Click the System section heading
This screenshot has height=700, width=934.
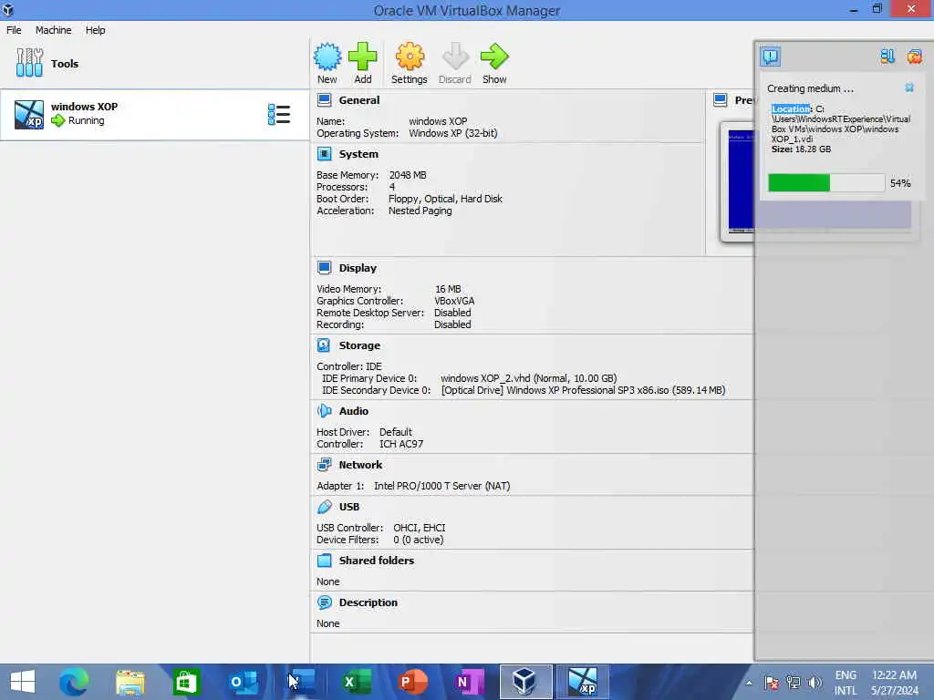coord(358,154)
